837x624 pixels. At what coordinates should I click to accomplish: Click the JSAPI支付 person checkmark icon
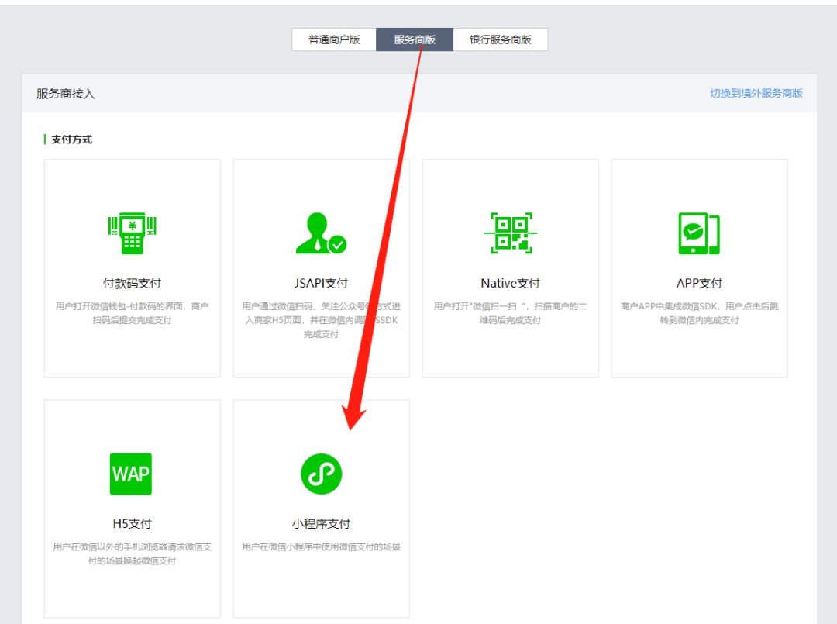(321, 233)
